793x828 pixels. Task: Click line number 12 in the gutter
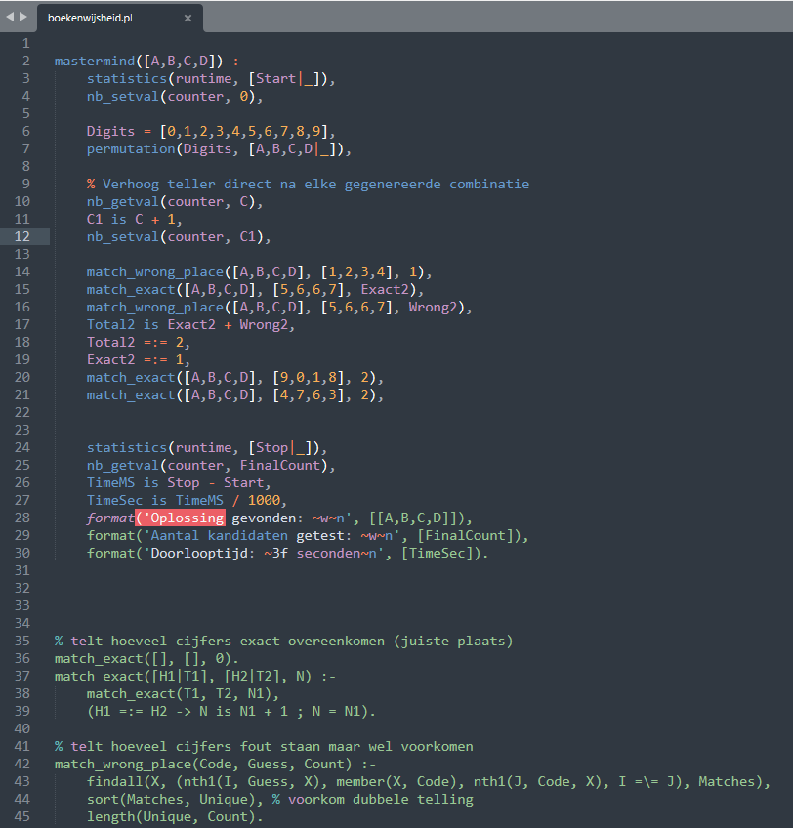click(x=22, y=236)
